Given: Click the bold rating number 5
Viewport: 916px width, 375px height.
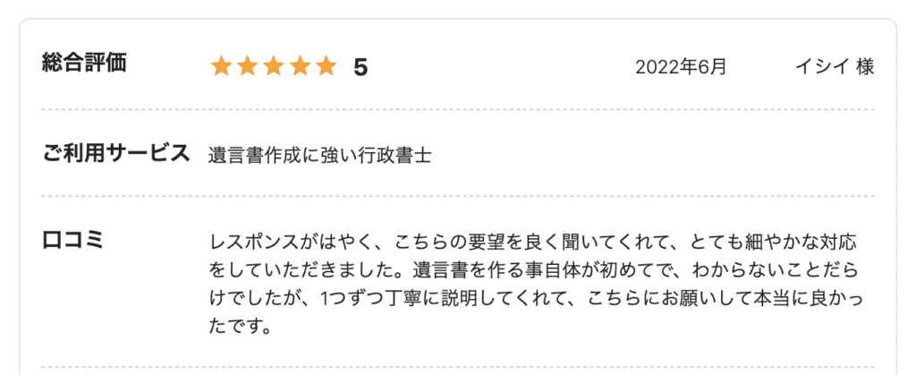Looking at the screenshot, I should pyautogui.click(x=360, y=68).
